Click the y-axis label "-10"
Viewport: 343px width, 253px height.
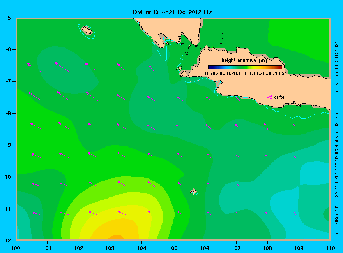[6, 177]
